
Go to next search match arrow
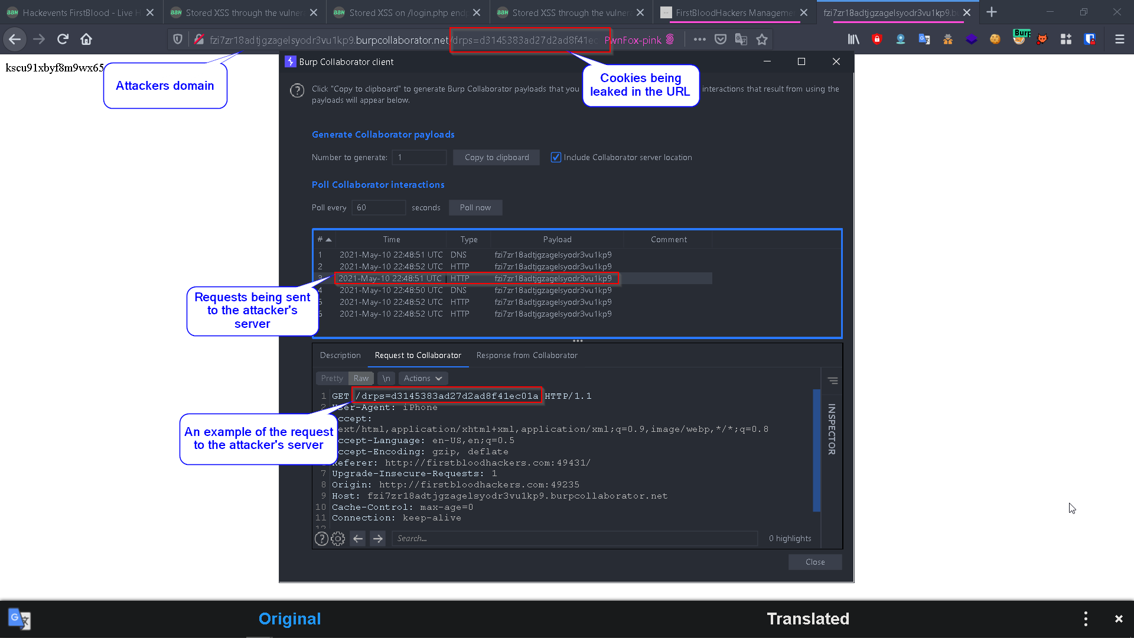point(378,539)
